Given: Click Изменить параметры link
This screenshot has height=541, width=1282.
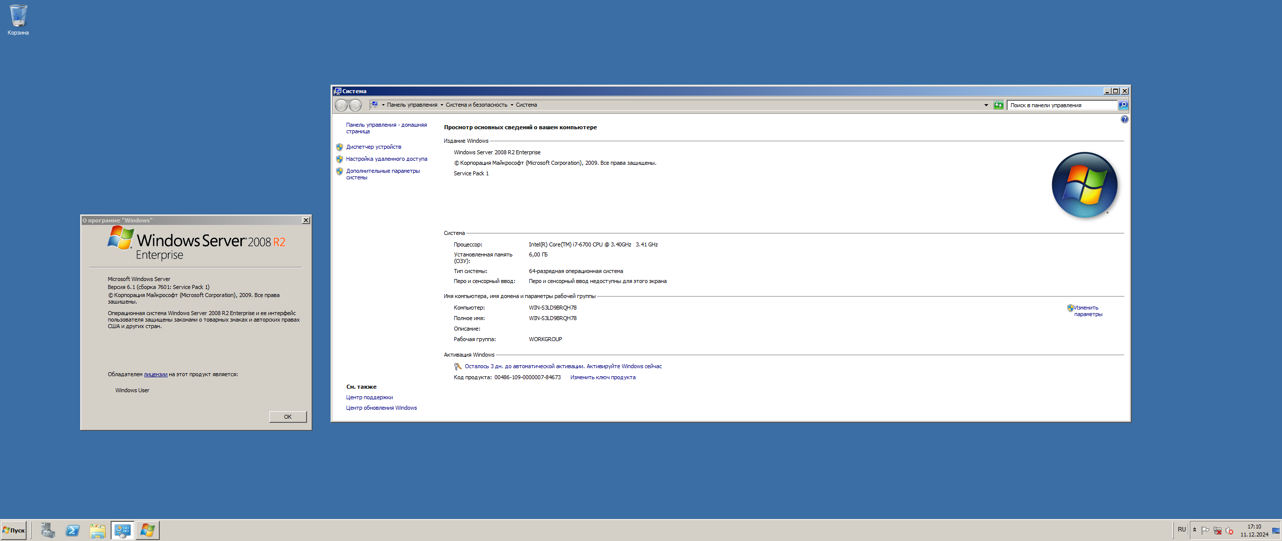Looking at the screenshot, I should pyautogui.click(x=1088, y=311).
